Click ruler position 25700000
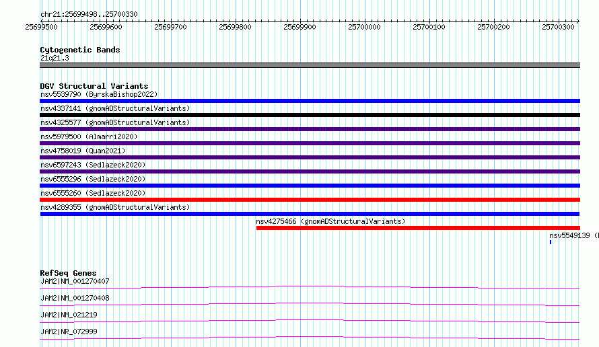This screenshot has height=347, width=599. 364,27
